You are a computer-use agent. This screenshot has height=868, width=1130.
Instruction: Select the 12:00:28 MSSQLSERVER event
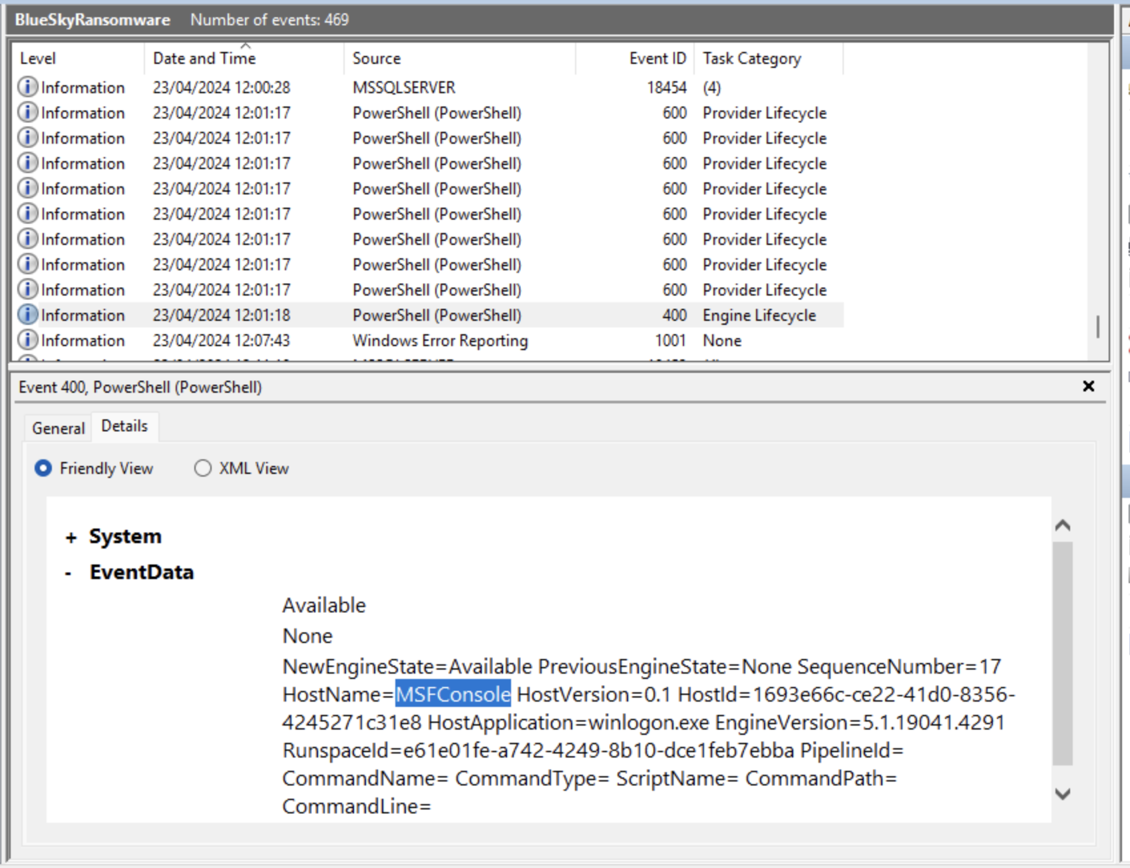tap(429, 87)
